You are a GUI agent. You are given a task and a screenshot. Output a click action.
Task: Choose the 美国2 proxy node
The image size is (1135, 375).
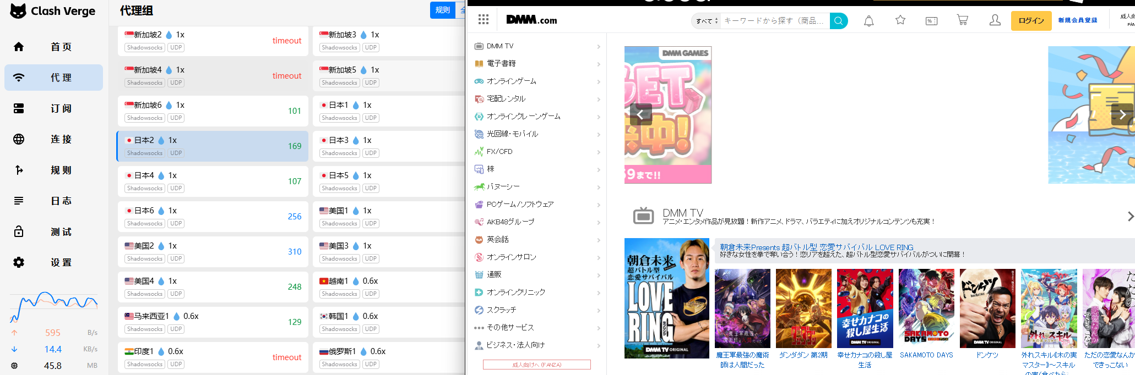tap(213, 252)
